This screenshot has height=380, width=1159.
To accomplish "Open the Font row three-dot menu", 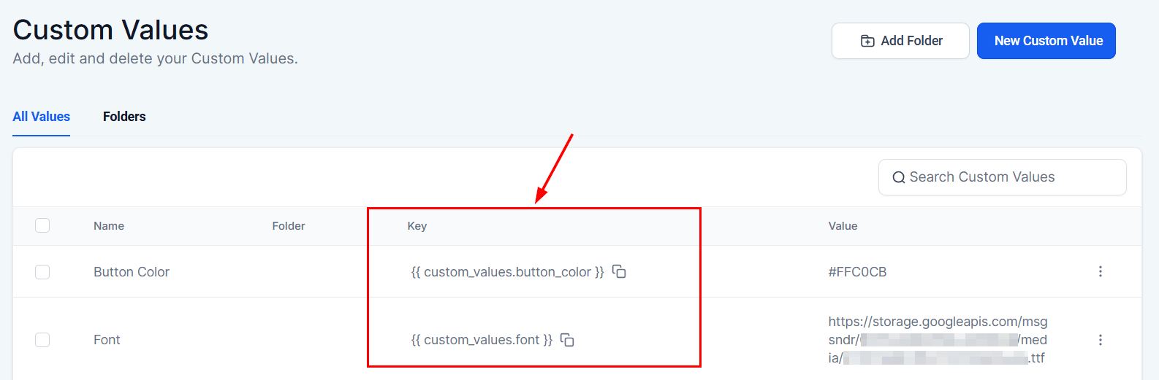I will 1100,340.
